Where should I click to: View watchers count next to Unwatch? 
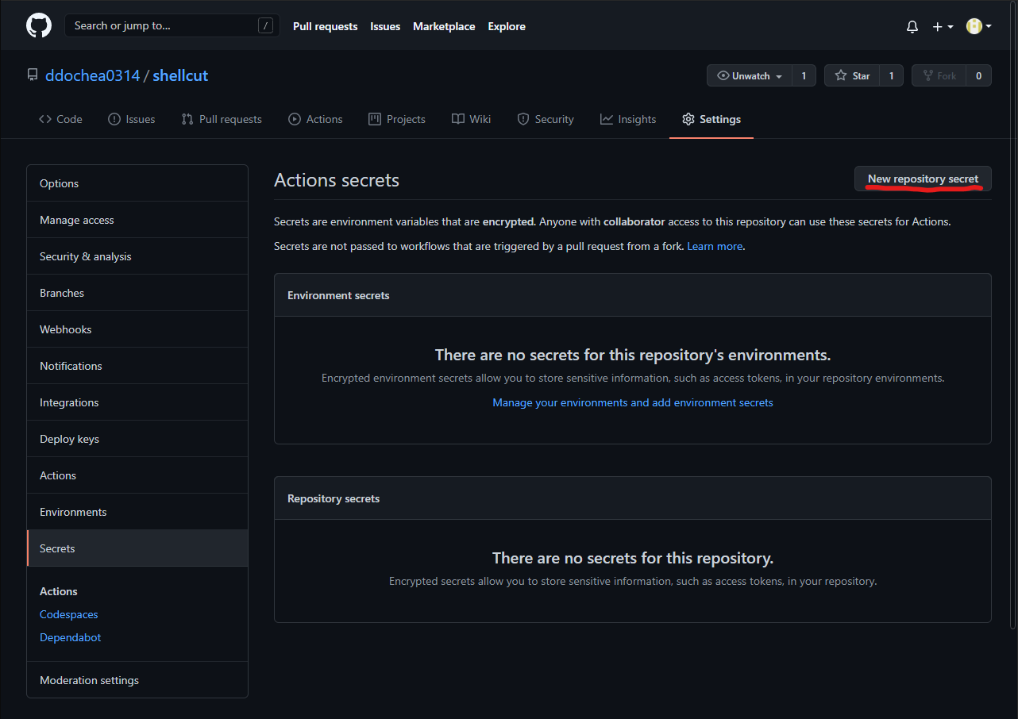coord(804,75)
